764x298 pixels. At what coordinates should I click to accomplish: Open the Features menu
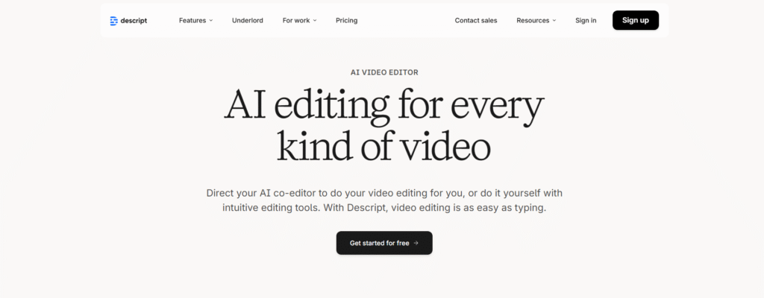point(192,21)
